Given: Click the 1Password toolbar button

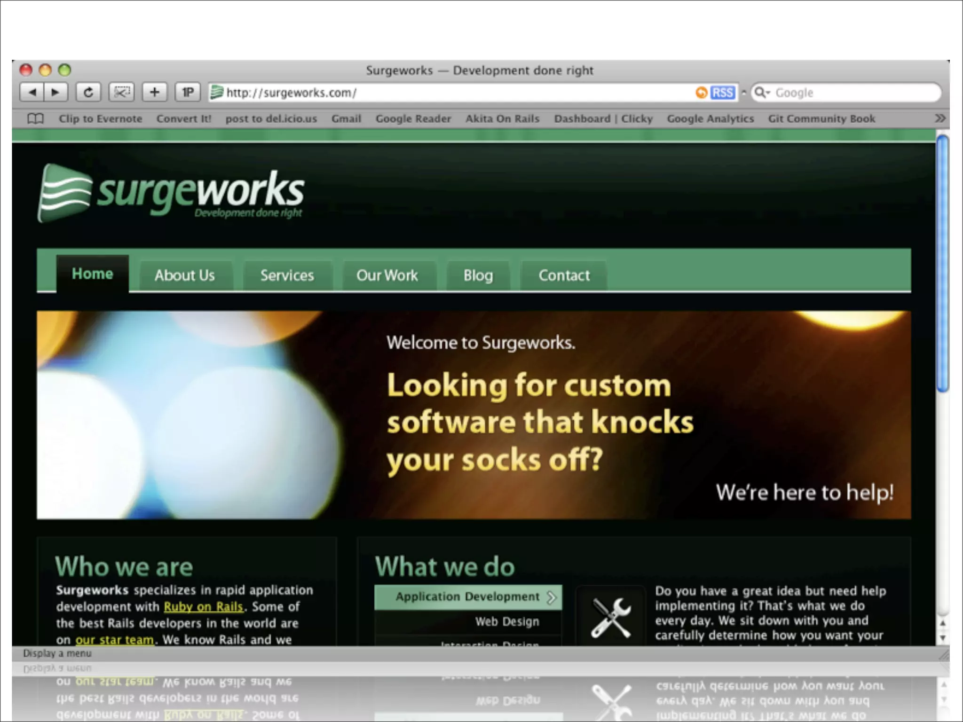Looking at the screenshot, I should click(188, 92).
